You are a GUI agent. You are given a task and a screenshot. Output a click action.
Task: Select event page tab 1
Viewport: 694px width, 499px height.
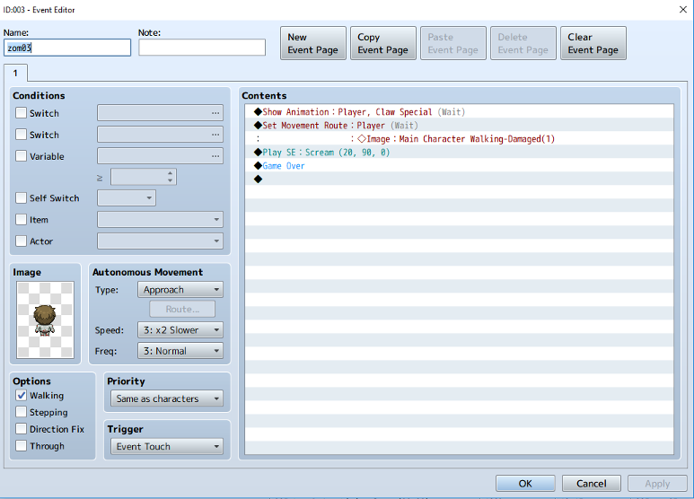click(x=15, y=73)
